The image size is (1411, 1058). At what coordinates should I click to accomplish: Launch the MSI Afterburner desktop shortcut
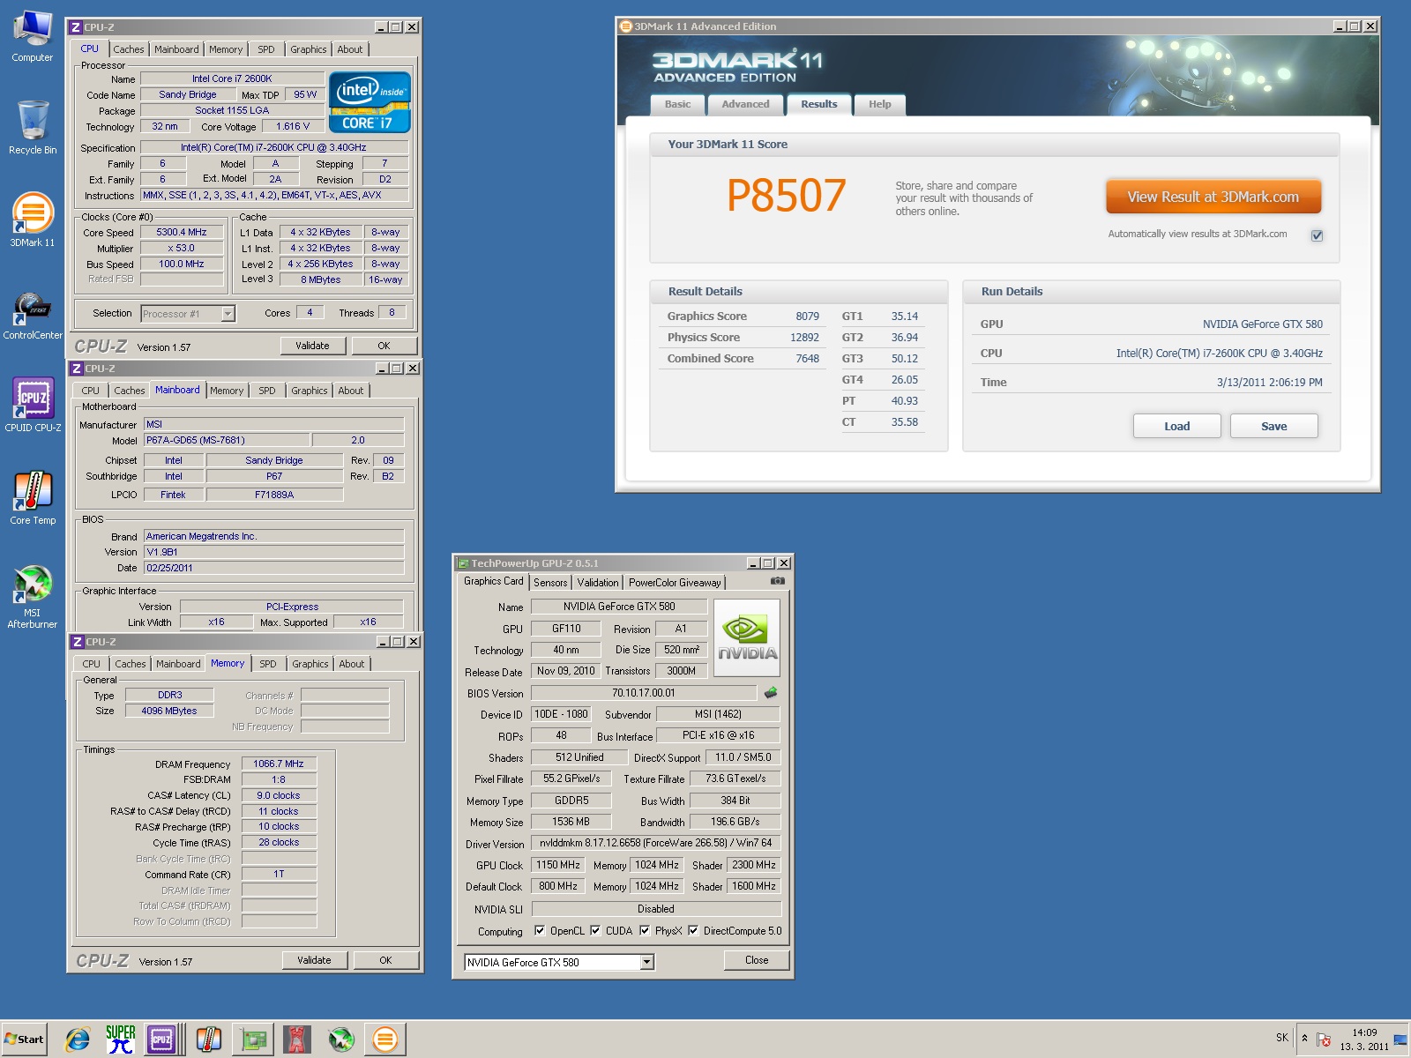pos(33,597)
